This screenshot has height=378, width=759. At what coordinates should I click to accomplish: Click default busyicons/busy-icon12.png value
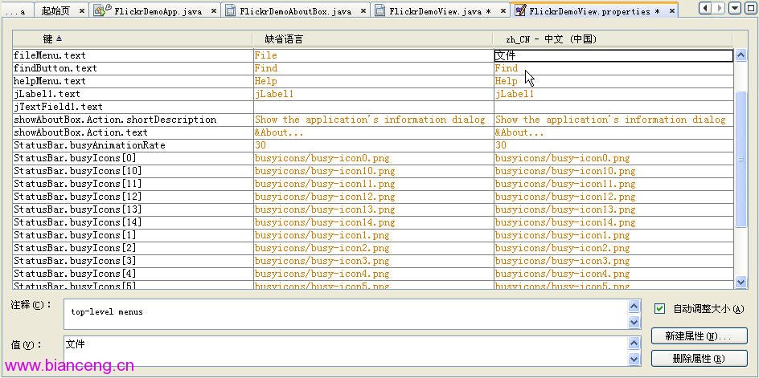point(372,197)
